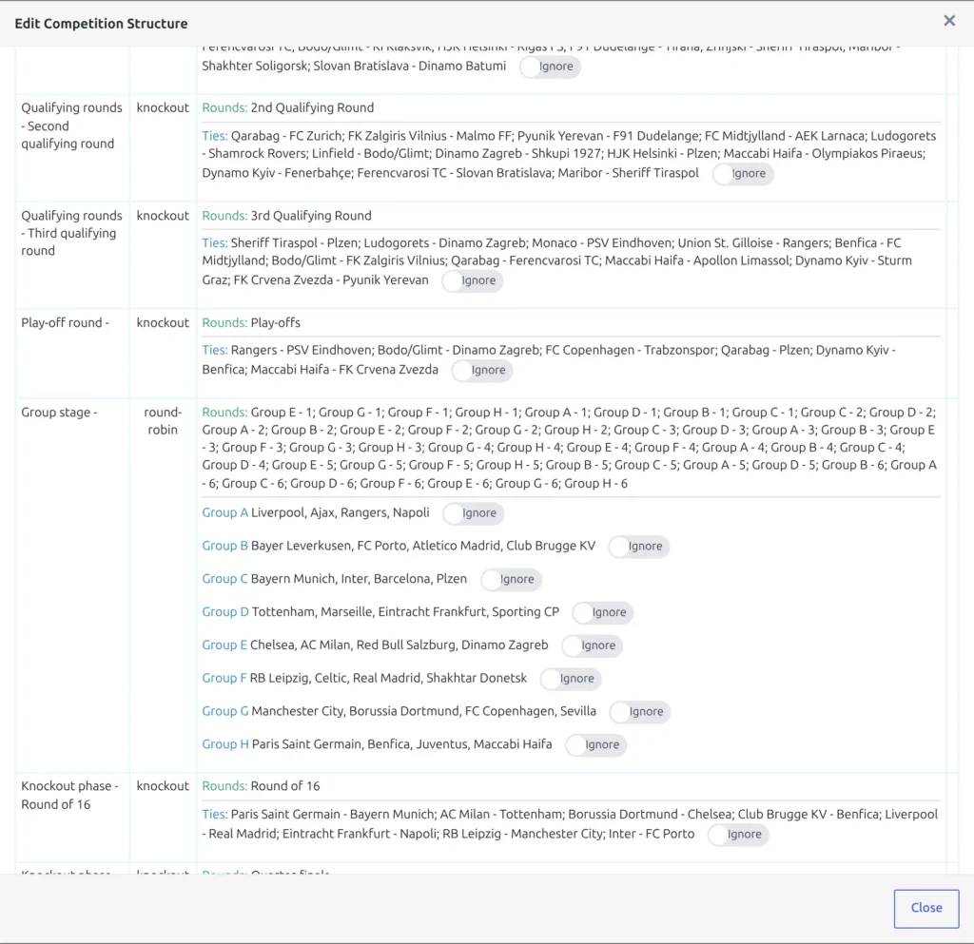The width and height of the screenshot is (974, 944).
Task: Click 'knockout' type in Round of 16 row
Action: (163, 786)
